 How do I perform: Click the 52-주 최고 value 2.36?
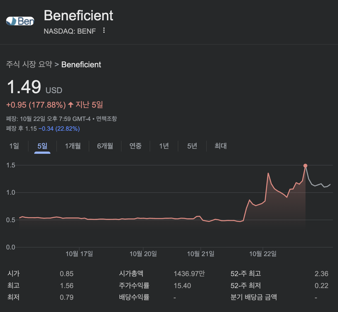(x=322, y=274)
